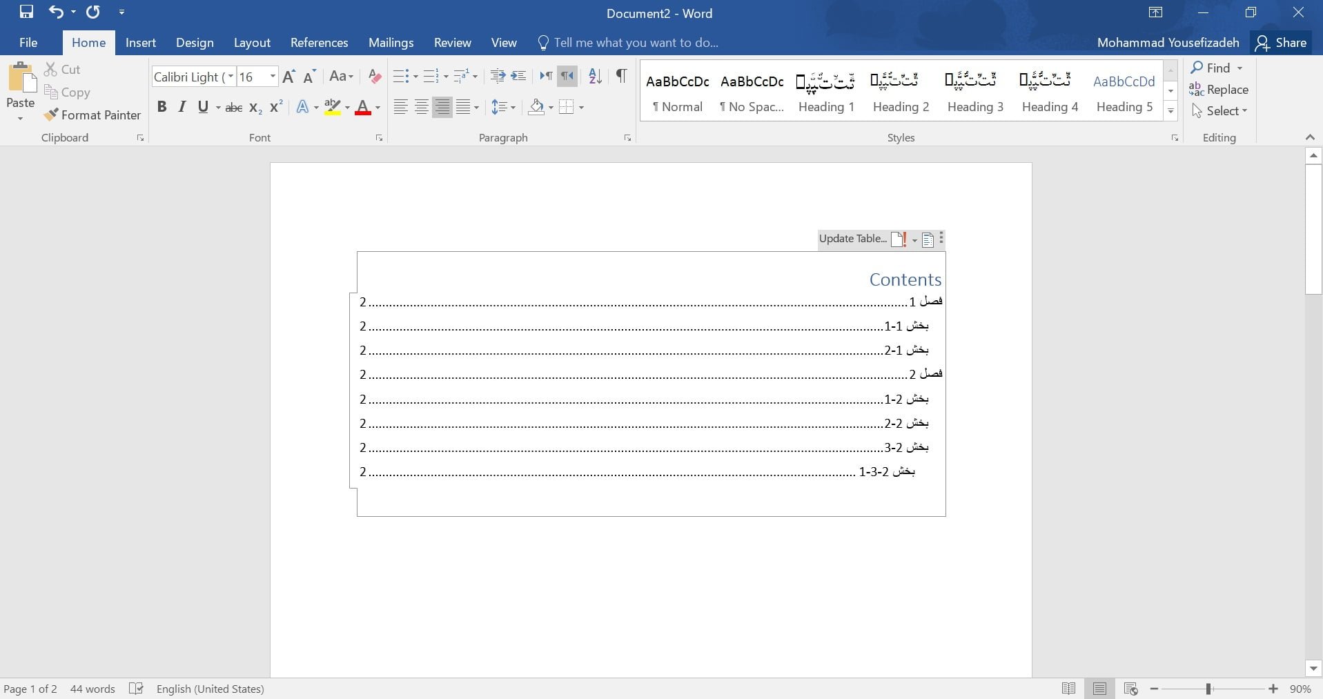This screenshot has height=699, width=1323.
Task: Click the Clear All Formatting icon
Action: [x=375, y=77]
